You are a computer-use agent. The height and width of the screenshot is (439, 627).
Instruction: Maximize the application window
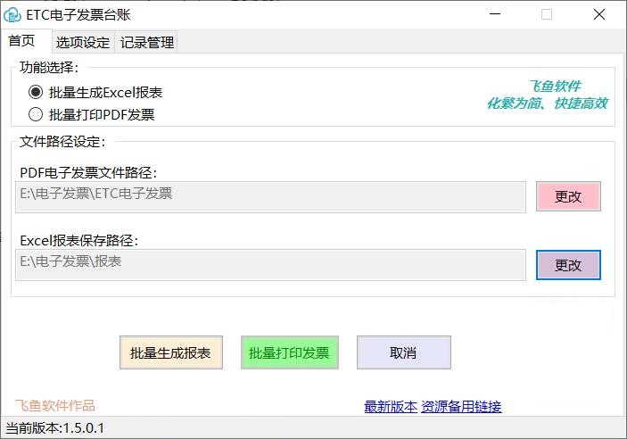pyautogui.click(x=547, y=14)
